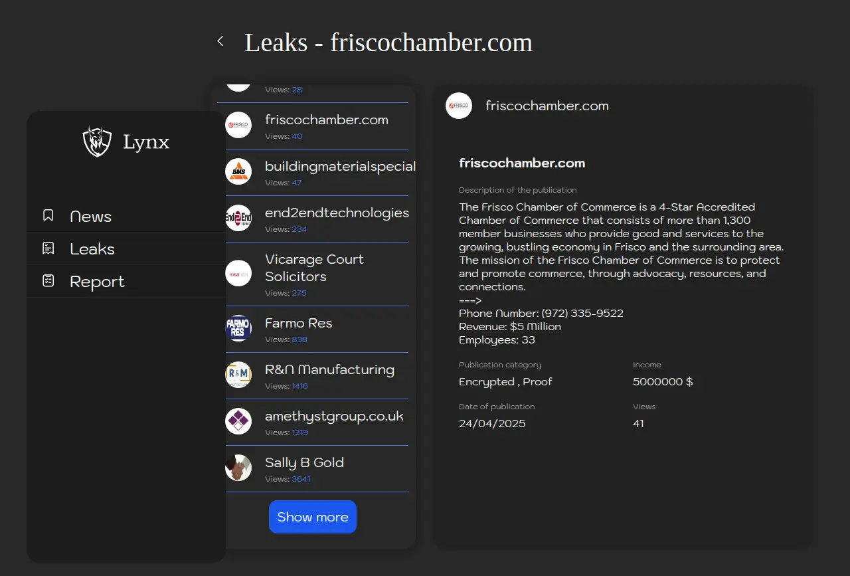Image resolution: width=850 pixels, height=576 pixels.
Task: Open the News menu item
Action: tap(91, 217)
